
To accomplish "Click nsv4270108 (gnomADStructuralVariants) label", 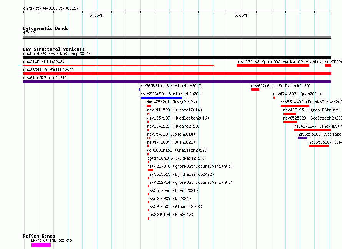I will [279, 62].
